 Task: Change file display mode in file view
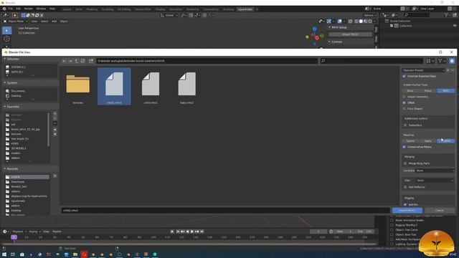click(430, 61)
